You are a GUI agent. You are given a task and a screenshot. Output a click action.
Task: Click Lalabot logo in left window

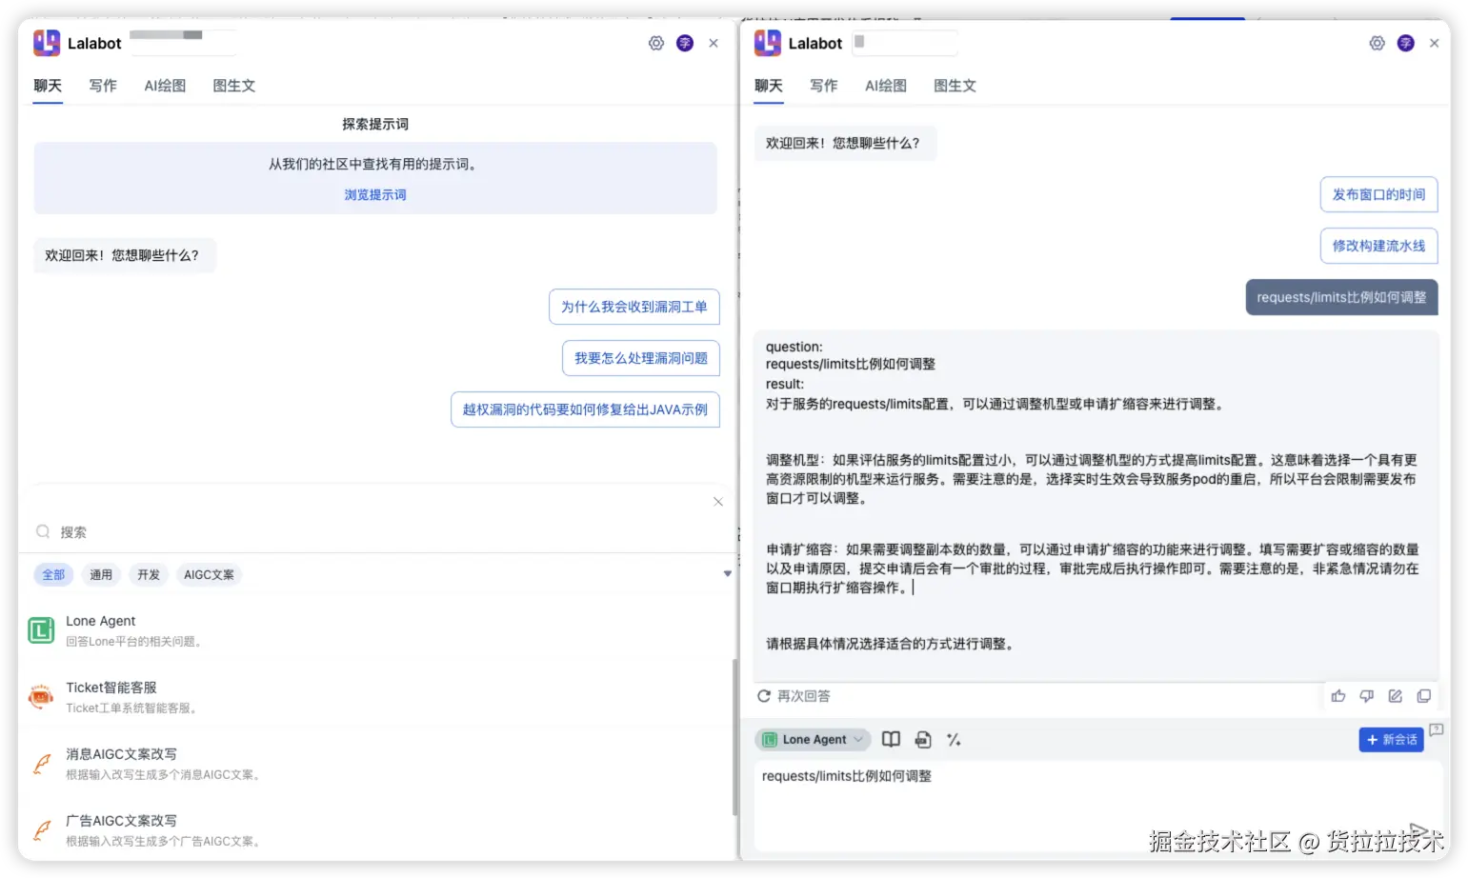coord(47,43)
